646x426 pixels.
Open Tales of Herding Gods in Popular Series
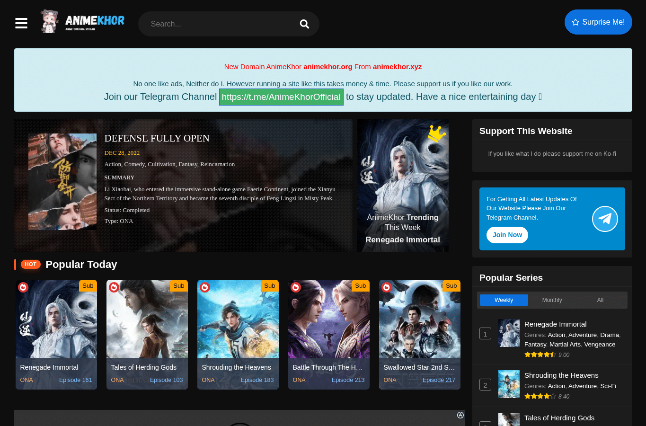pyautogui.click(x=559, y=418)
